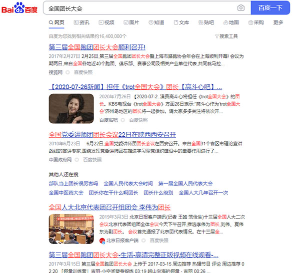The image size is (300, 273).
Task: Open the 知道 Q&A tab
Action: point(156,22)
